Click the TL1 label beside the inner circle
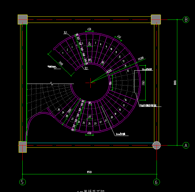195x192 pixels. coord(86,68)
